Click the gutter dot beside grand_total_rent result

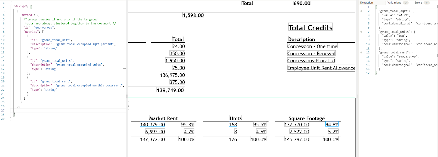click(x=361, y=53)
